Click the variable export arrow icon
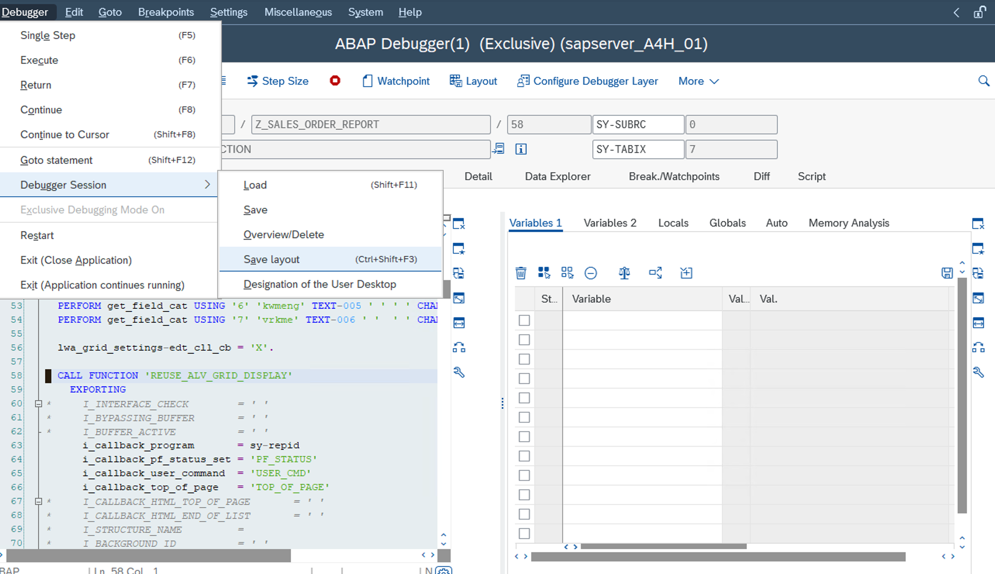This screenshot has height=574, width=995. coord(655,273)
